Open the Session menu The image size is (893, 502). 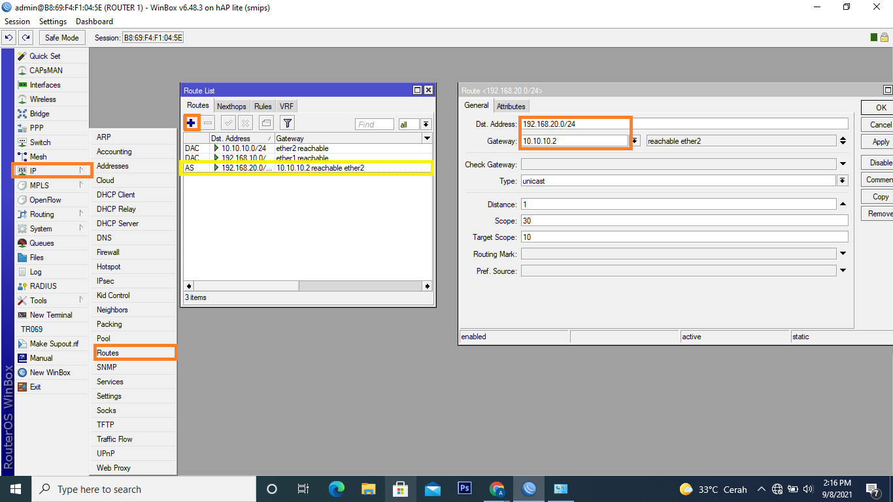17,22
